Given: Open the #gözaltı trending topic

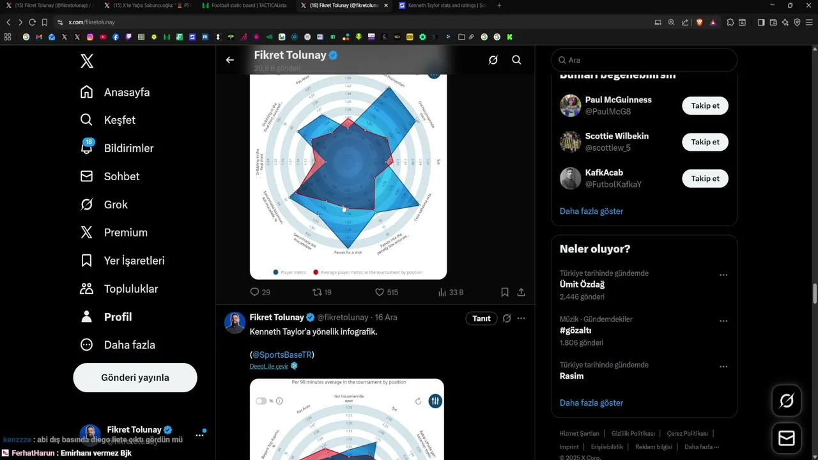Looking at the screenshot, I should point(575,330).
